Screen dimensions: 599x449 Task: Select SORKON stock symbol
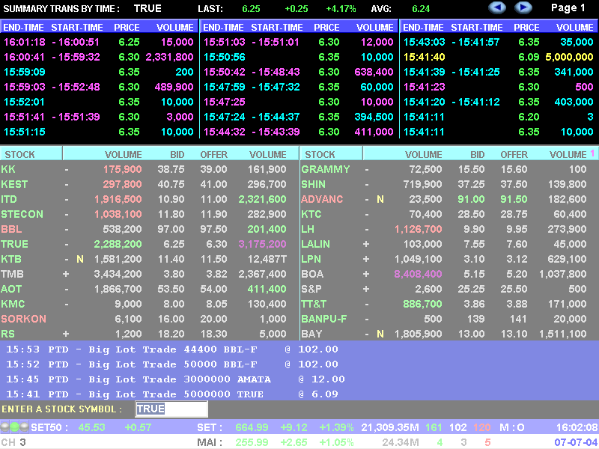pos(23,319)
